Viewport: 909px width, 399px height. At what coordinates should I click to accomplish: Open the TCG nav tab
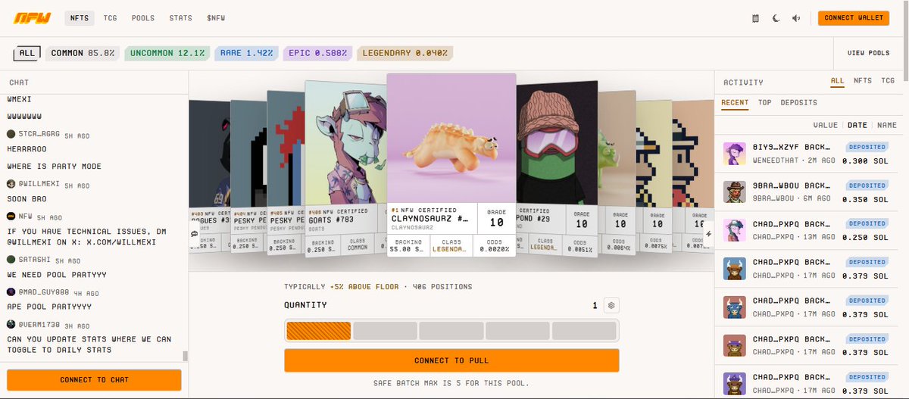[111, 17]
